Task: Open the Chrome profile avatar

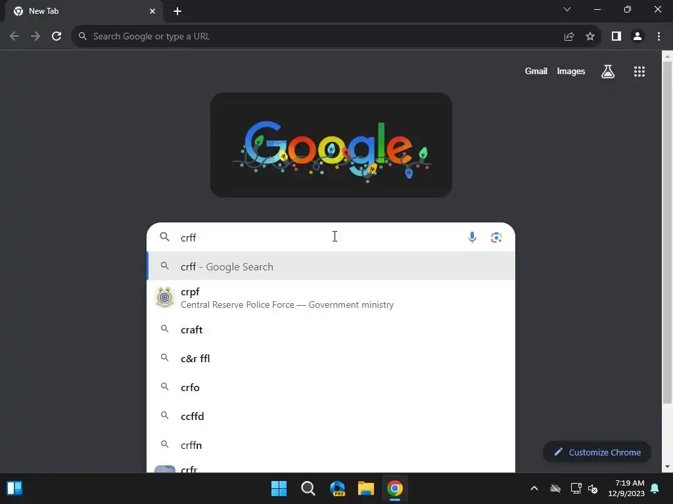Action: 638,37
